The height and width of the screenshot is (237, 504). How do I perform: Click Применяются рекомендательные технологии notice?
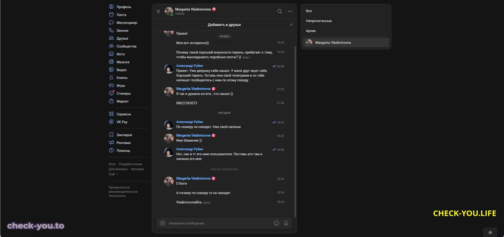[x=123, y=192]
